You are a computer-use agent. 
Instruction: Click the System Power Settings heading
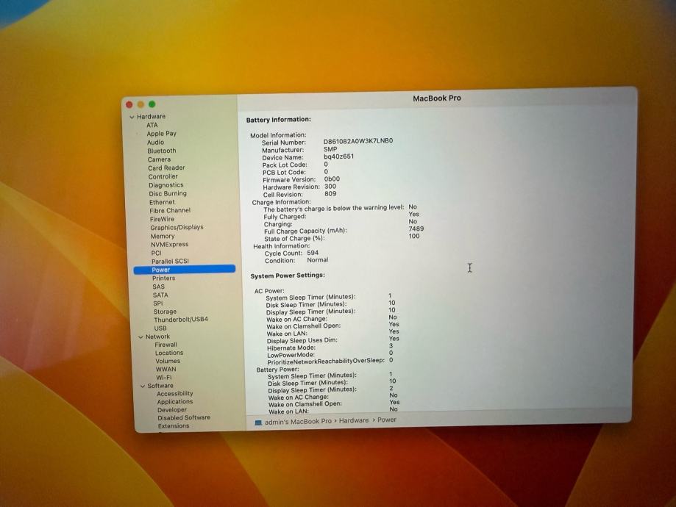288,276
